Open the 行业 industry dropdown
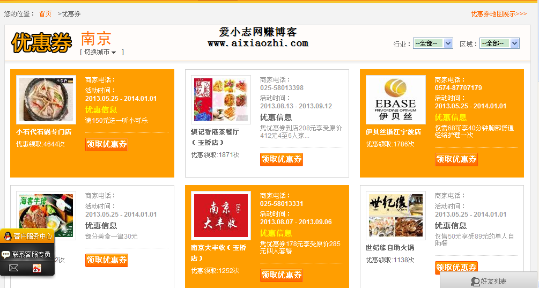539x288 pixels. (433, 43)
